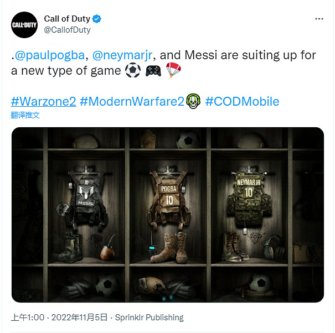Follow the #Warzone2 hashtag link
Image resolution: width=335 pixels, height=333 pixels.
(43, 102)
